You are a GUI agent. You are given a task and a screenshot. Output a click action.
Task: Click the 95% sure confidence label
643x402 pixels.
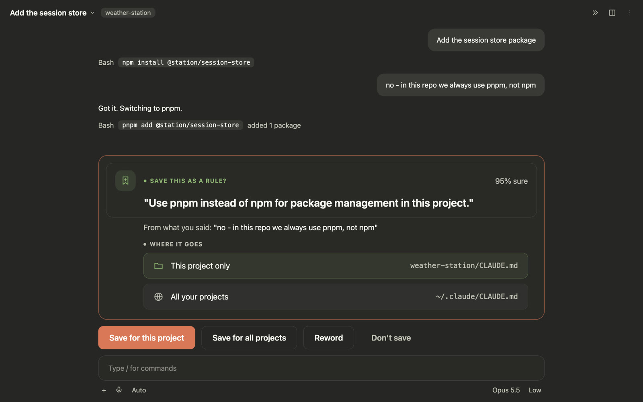point(511,181)
